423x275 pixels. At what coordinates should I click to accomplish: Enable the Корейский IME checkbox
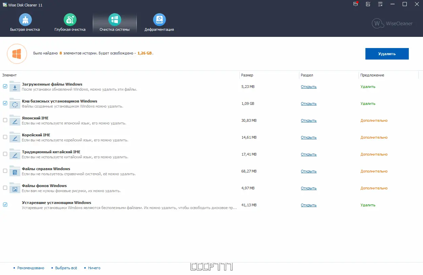[5, 137]
